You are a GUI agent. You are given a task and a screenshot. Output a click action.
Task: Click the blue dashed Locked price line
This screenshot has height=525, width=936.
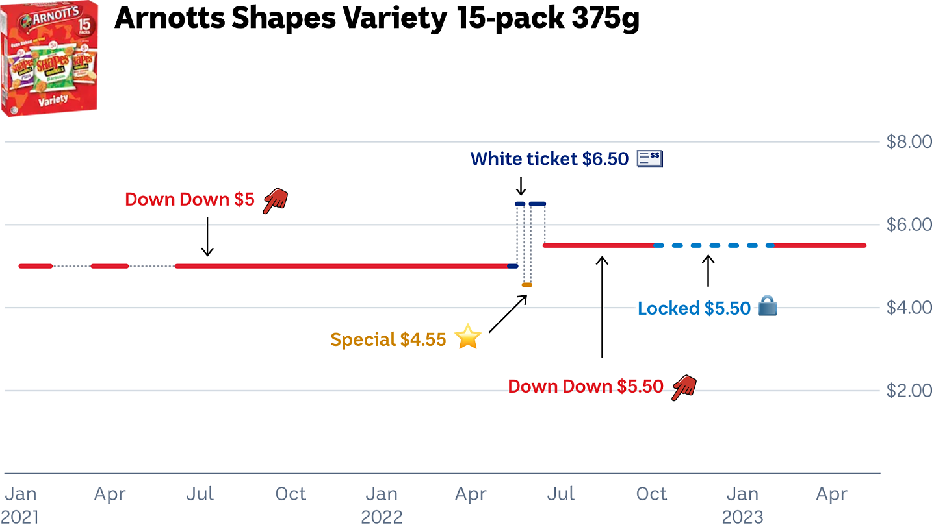[x=714, y=245]
